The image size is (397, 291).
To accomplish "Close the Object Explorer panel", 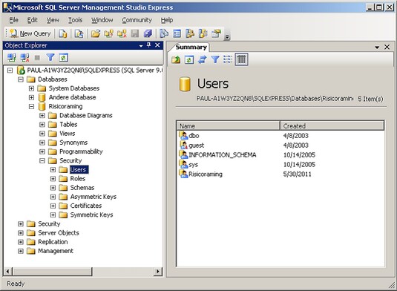I will [157, 45].
